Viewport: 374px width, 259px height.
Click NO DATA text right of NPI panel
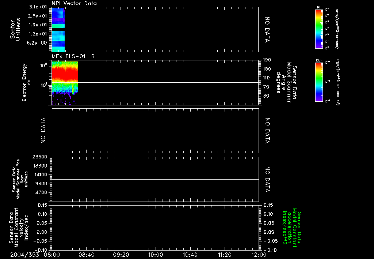tap(267, 30)
